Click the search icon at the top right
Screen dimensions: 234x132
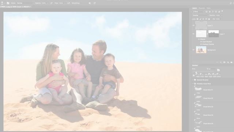tap(231, 3)
